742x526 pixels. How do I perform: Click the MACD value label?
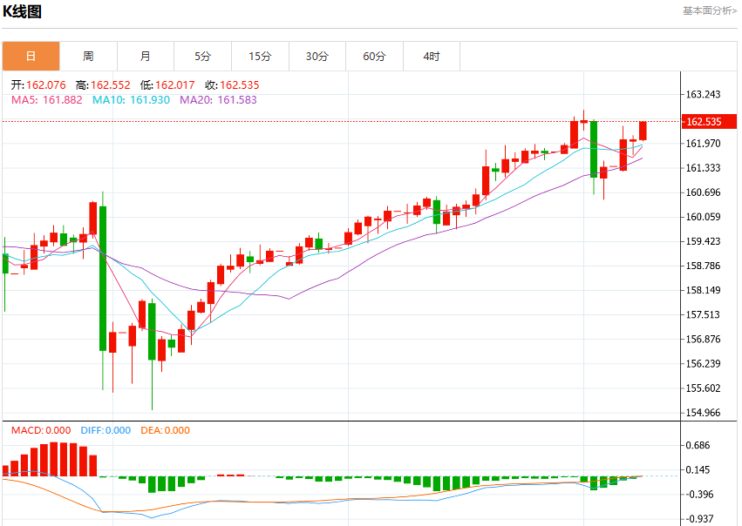point(41,430)
